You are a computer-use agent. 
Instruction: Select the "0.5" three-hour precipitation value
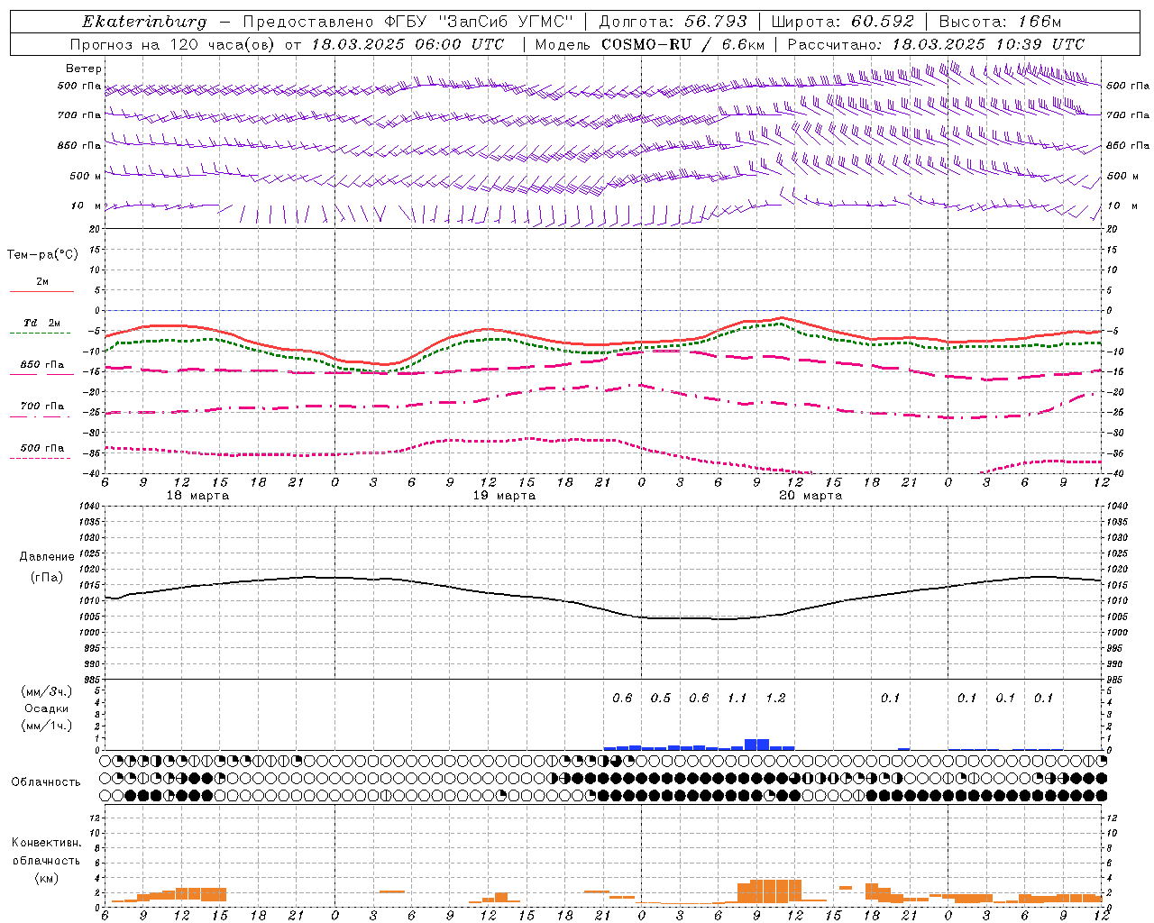pos(661,699)
